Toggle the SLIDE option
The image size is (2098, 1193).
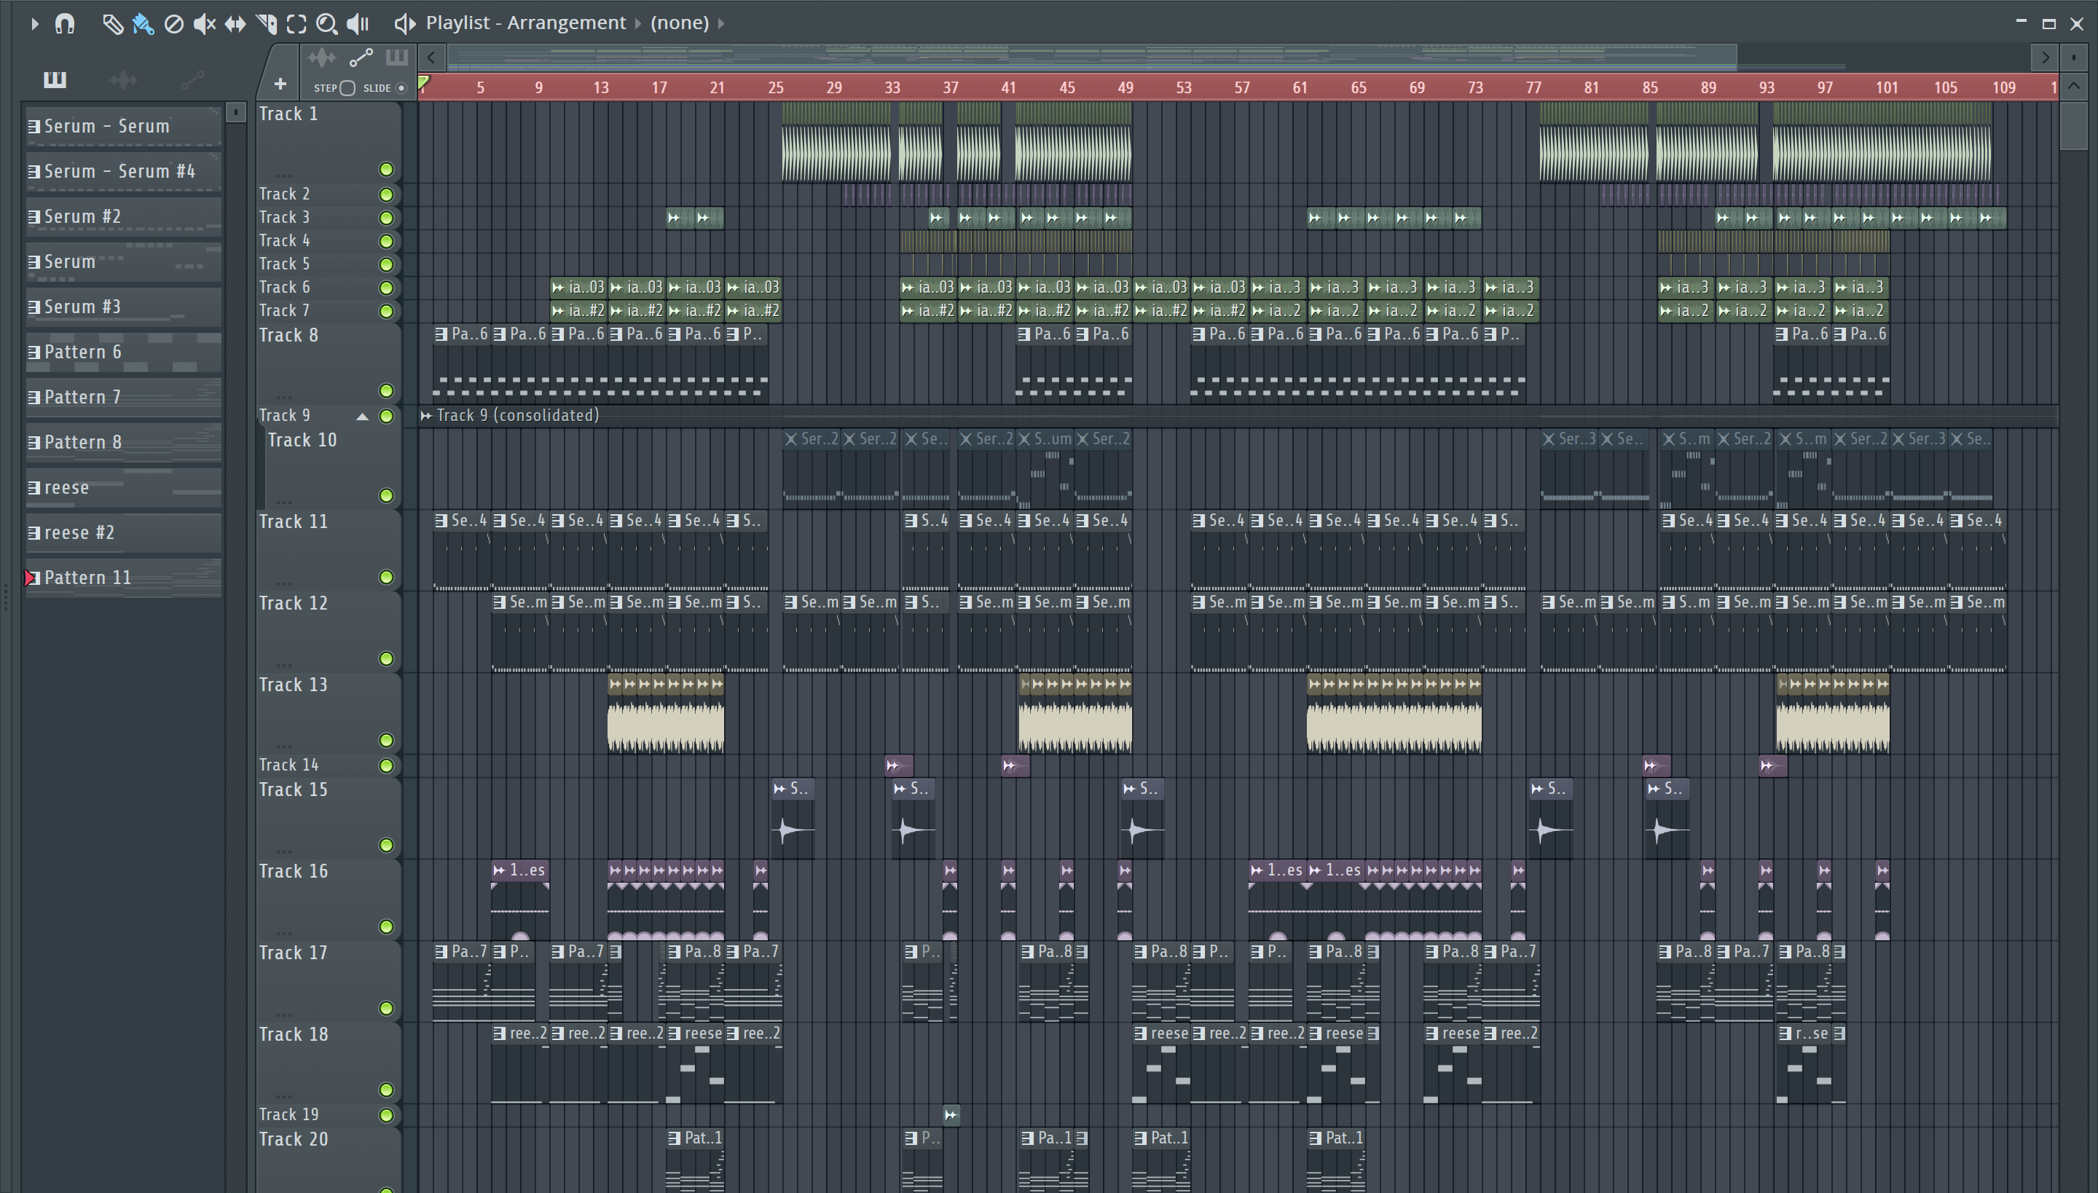[401, 89]
